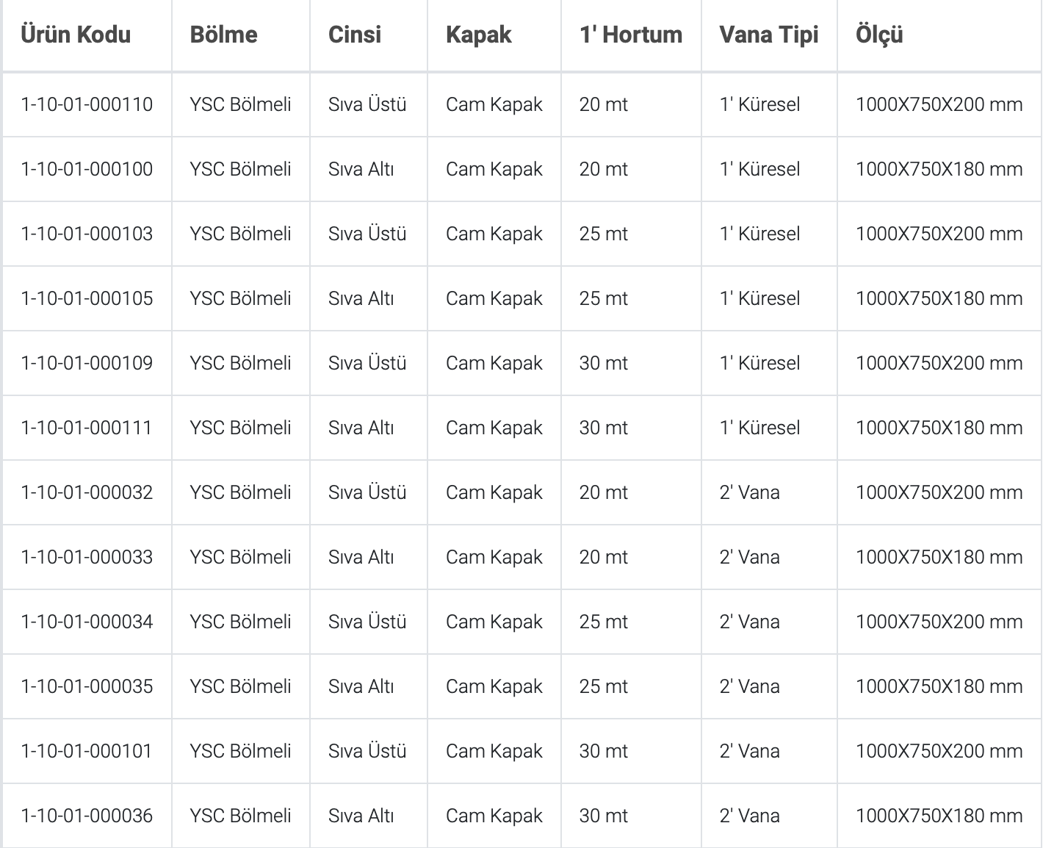Viewport: 1043px width, 848px height.
Task: Click product code 1-10-01-000111
Action: click(87, 428)
